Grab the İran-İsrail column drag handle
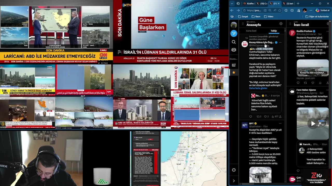Screen dimensions: 332x186 pos(290,24)
